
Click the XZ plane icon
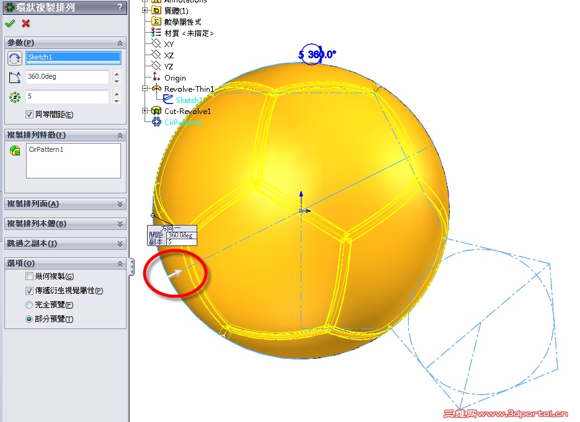click(156, 55)
